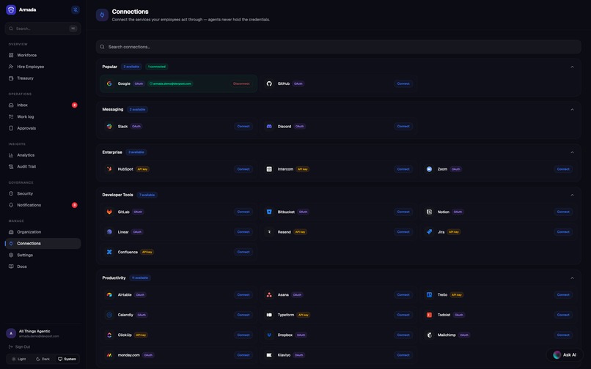Click the GitLab logo icon
This screenshot has width=591, height=369.
pos(109,212)
